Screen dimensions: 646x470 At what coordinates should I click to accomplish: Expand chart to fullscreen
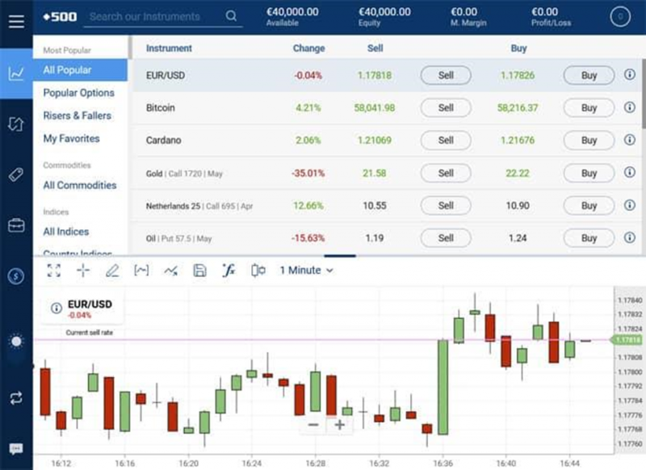54,271
